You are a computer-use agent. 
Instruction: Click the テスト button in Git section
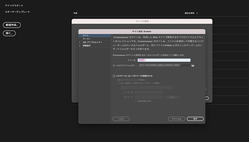(x=172, y=97)
